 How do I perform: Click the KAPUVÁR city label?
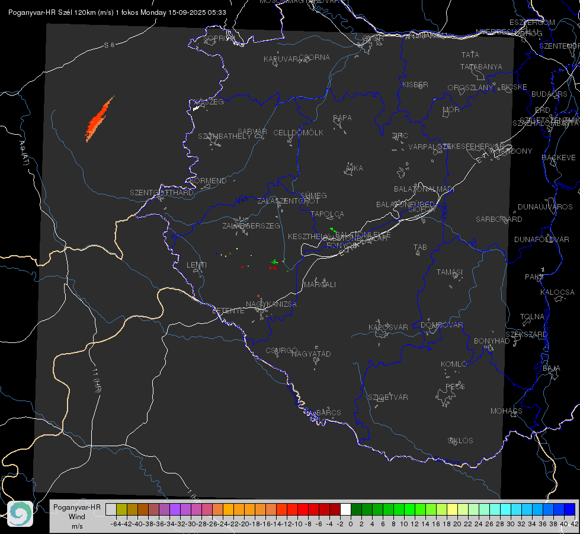(281, 59)
